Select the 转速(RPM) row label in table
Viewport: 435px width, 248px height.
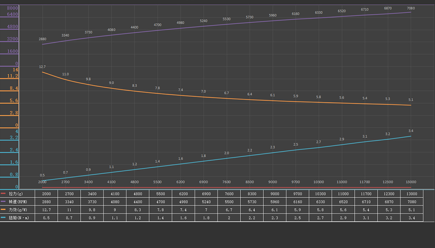pos(18,201)
